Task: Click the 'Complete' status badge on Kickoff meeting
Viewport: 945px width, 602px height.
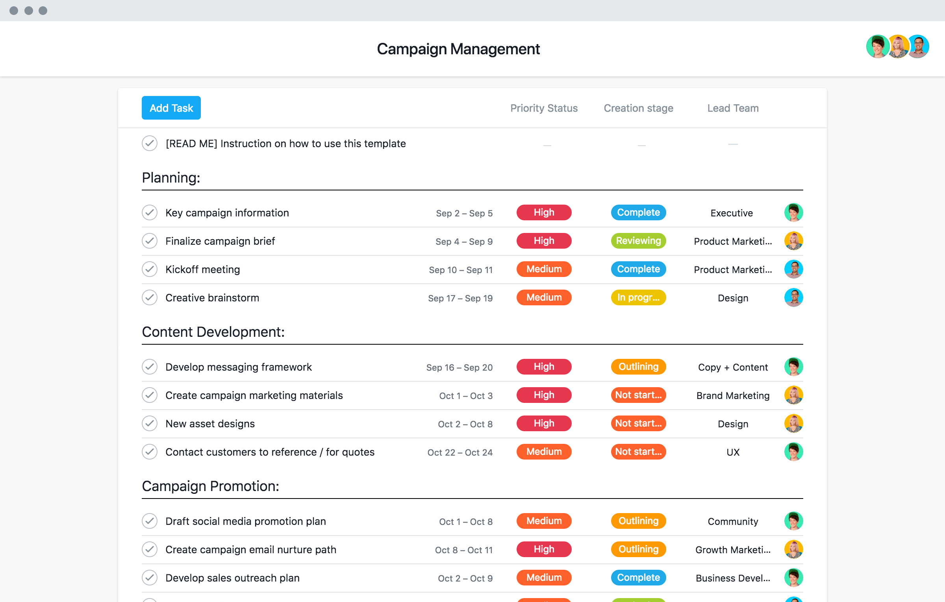Action: pyautogui.click(x=639, y=269)
